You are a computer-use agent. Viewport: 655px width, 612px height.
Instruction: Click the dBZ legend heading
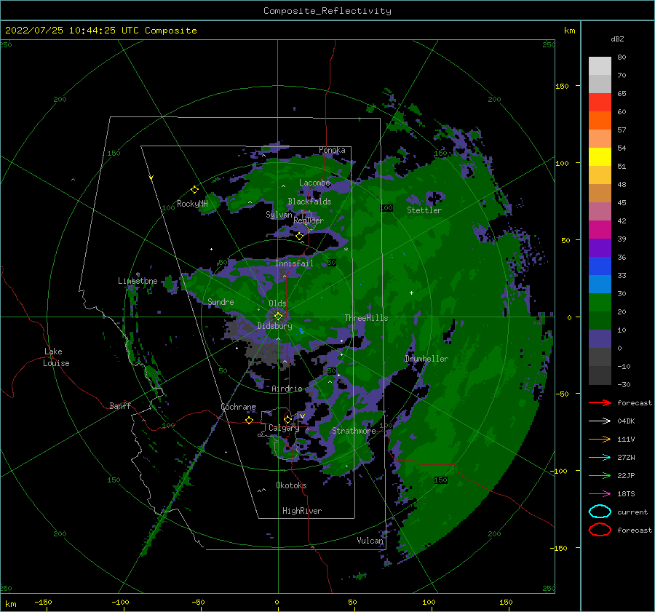[617, 39]
